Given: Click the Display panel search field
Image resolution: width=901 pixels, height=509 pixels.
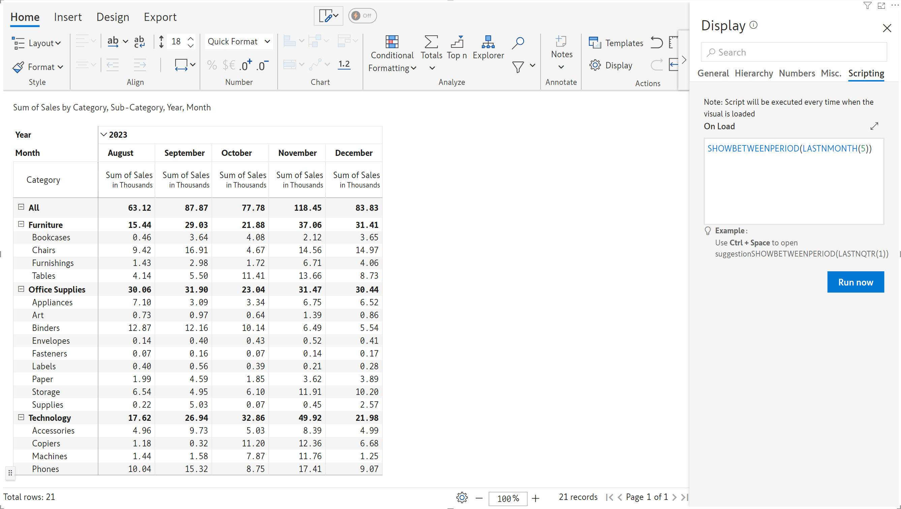Looking at the screenshot, I should click(x=794, y=53).
